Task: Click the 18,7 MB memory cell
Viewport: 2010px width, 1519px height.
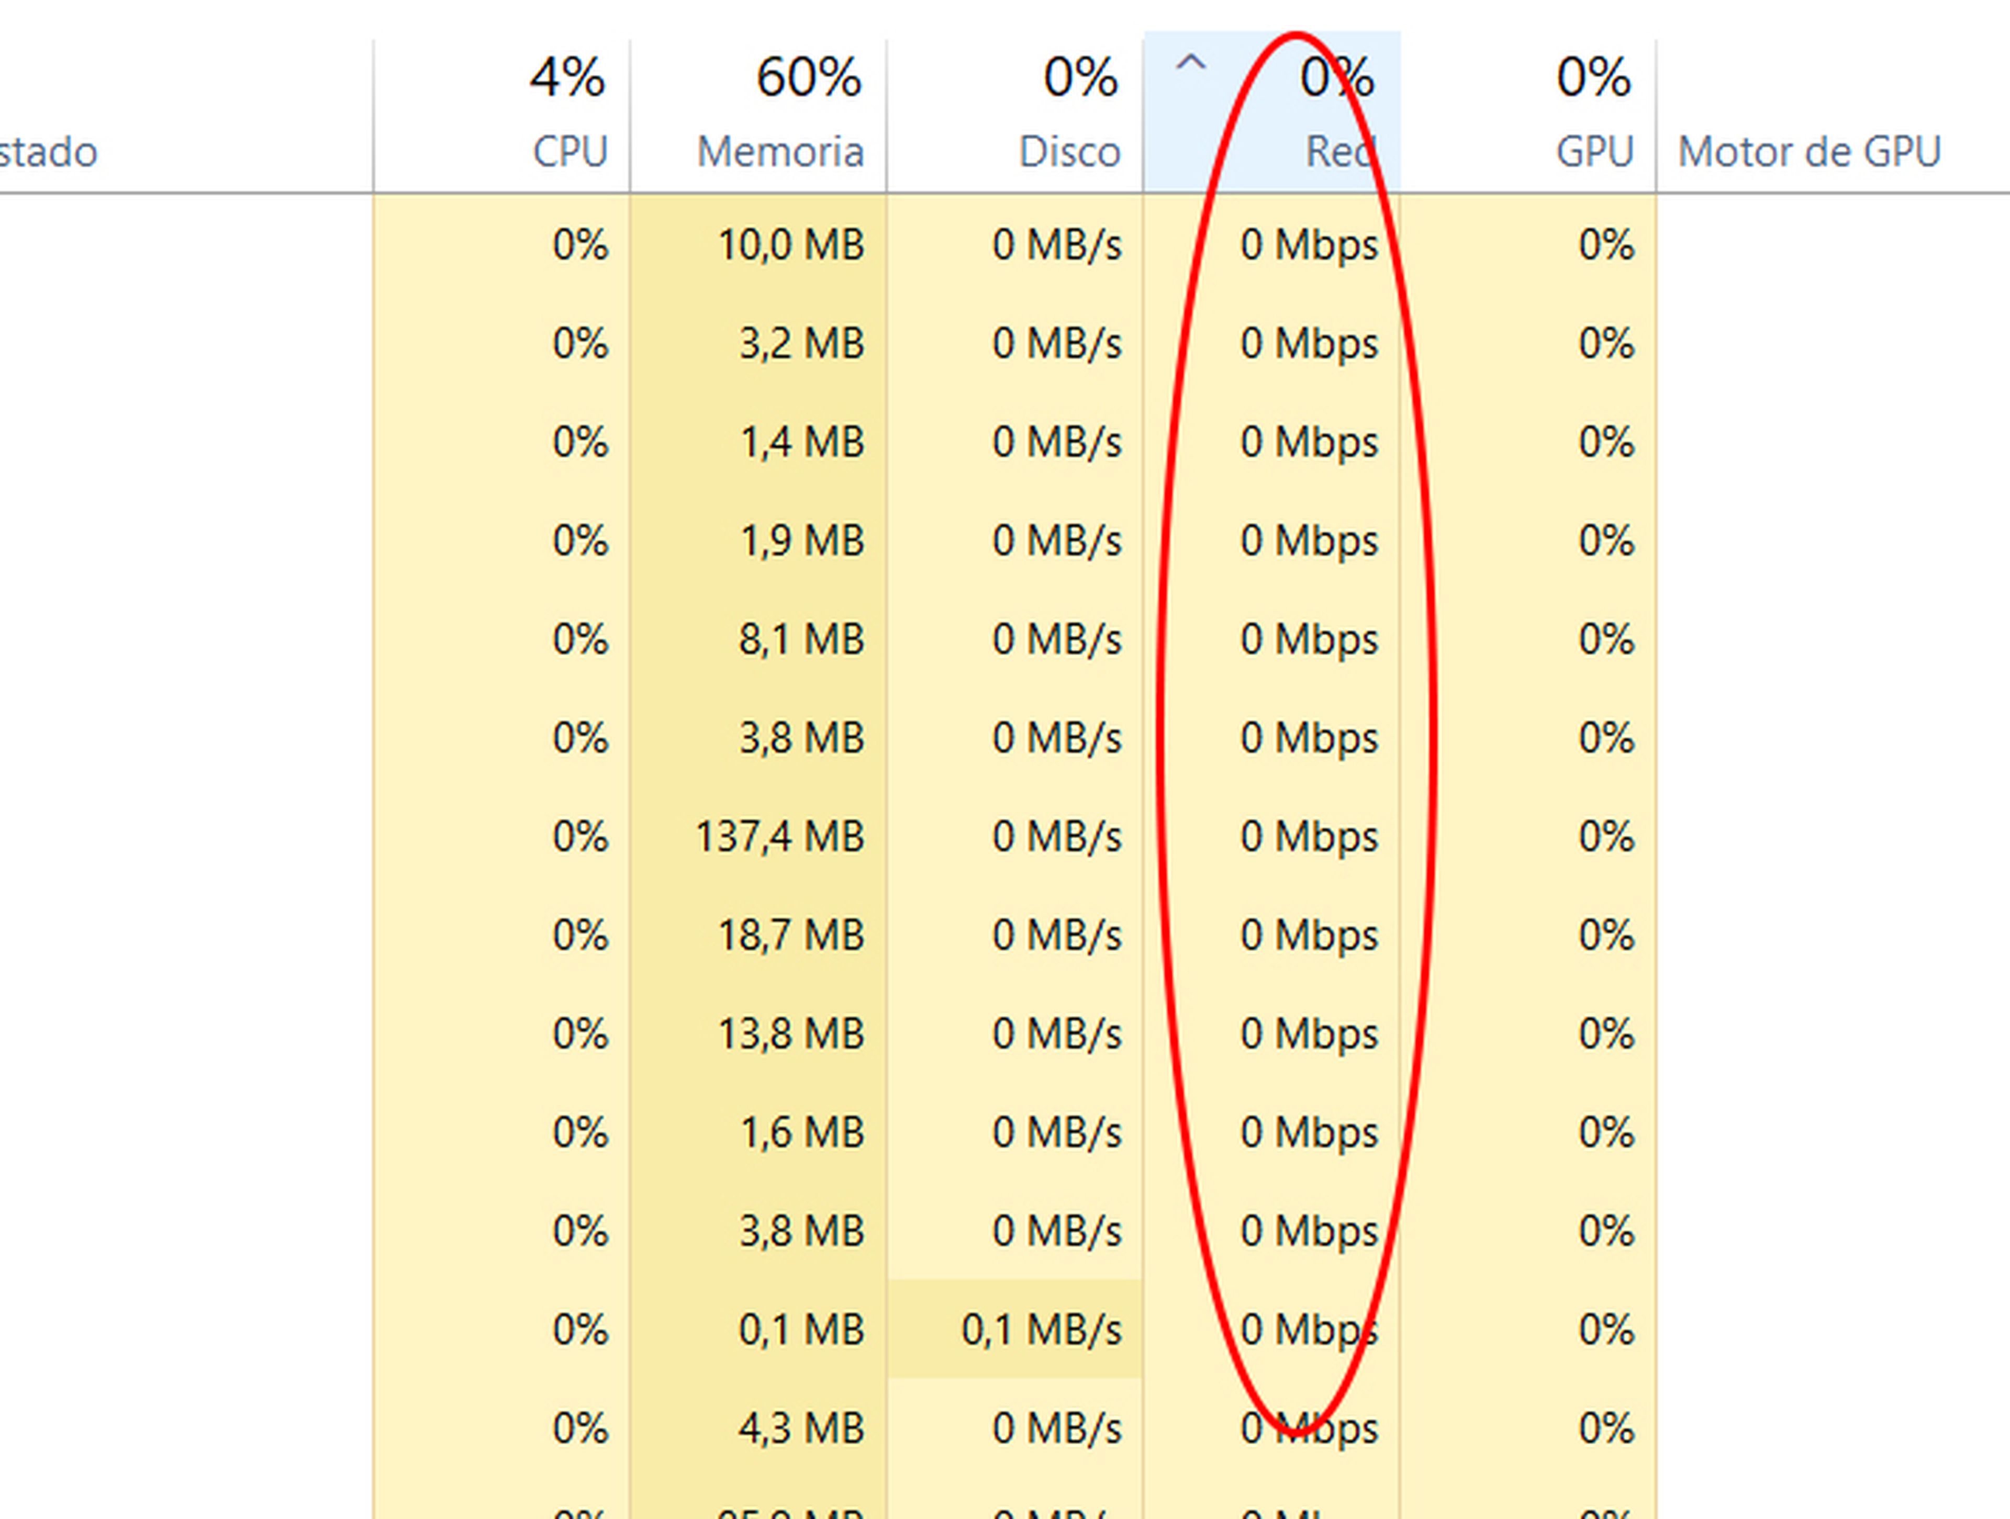Action: coord(790,936)
